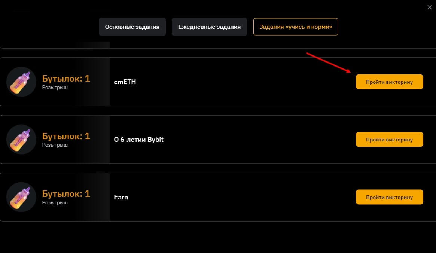The width and height of the screenshot is (436, 253).
Task: Select the «О 6-летии Bybit» task title
Action: click(x=138, y=140)
